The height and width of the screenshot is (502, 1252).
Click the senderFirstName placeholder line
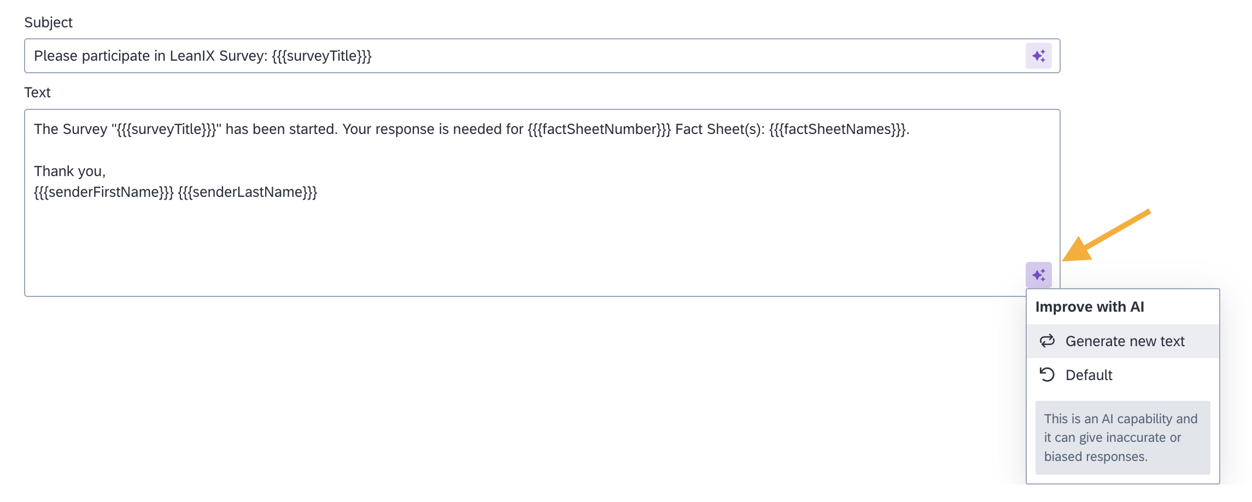pyautogui.click(x=175, y=192)
